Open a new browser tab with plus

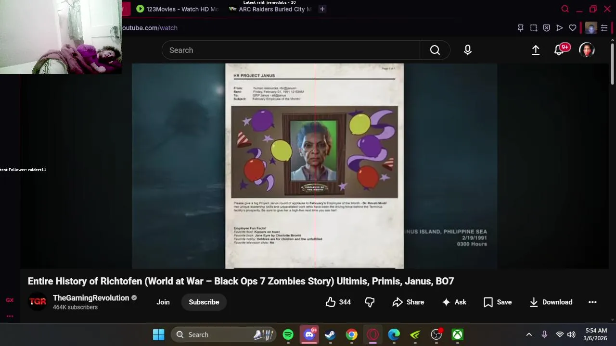click(x=322, y=9)
